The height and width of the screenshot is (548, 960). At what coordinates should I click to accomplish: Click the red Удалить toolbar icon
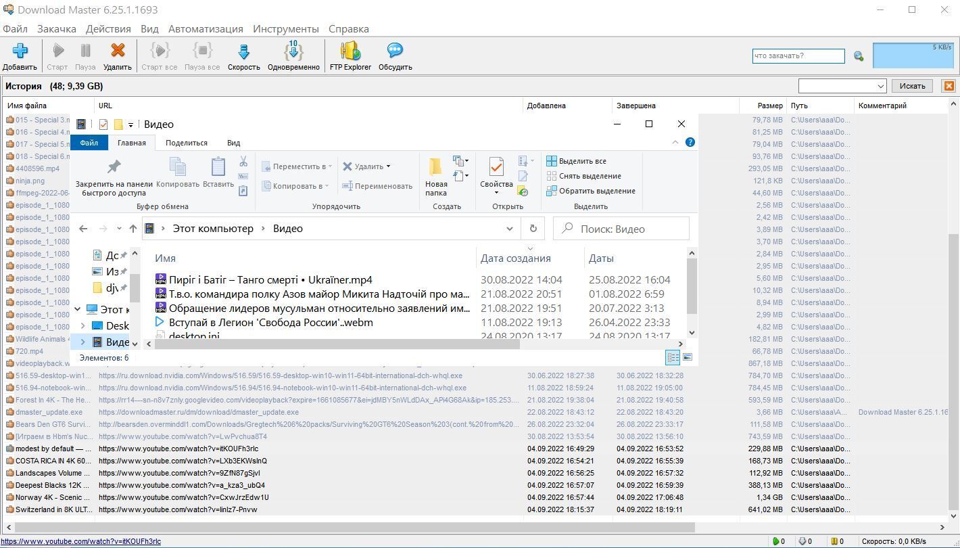(x=117, y=51)
